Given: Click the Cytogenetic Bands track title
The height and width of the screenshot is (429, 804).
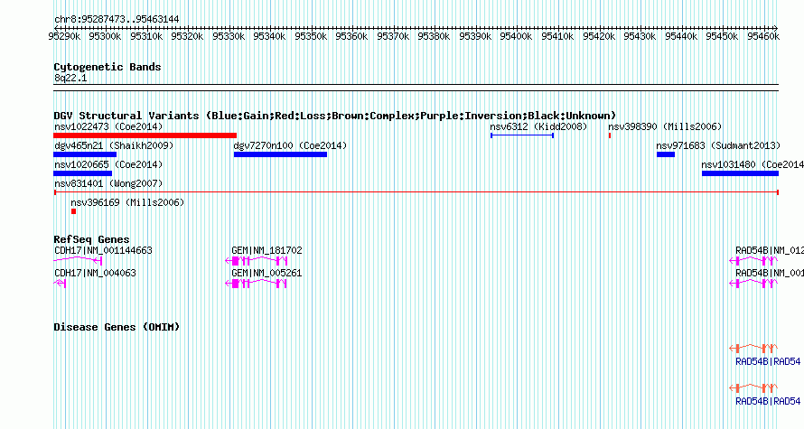Looking at the screenshot, I should coord(108,67).
